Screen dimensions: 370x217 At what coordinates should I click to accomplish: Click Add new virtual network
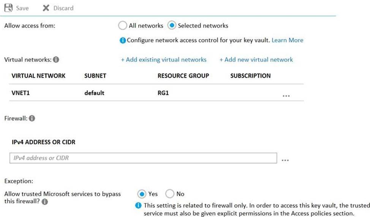point(256,59)
